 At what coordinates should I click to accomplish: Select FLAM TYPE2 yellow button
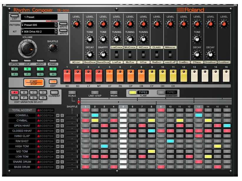click(x=132, y=92)
